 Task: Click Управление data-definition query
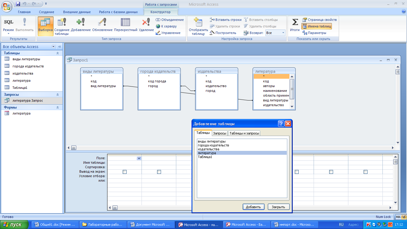pos(168,33)
